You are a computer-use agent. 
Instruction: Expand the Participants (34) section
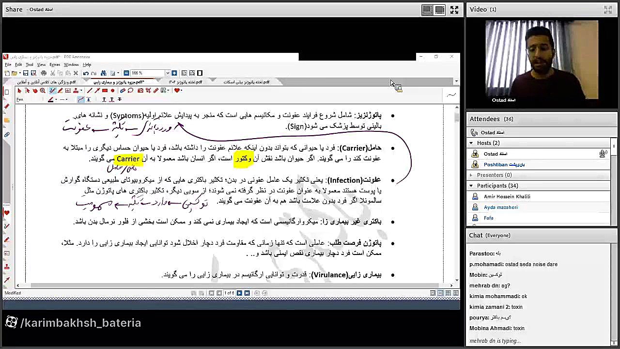coord(471,186)
